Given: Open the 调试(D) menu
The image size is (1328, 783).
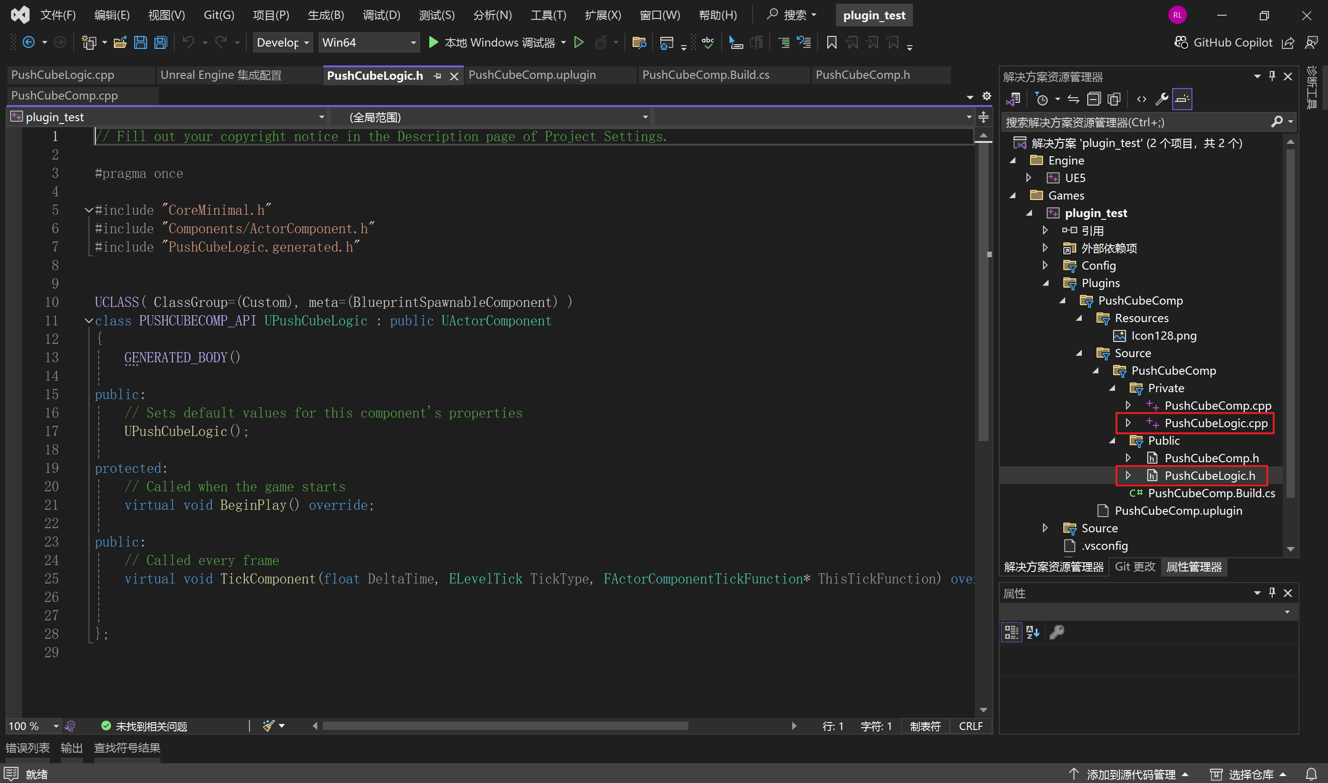Looking at the screenshot, I should coord(381,15).
